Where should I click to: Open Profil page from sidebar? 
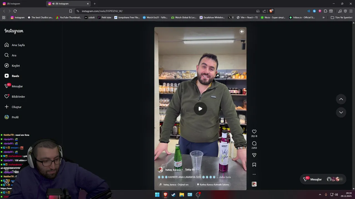pos(12,117)
